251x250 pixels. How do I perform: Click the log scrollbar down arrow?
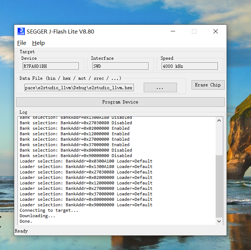[x=219, y=221]
